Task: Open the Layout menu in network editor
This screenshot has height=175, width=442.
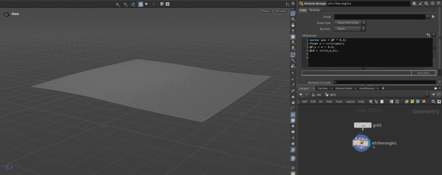Action: [x=350, y=102]
